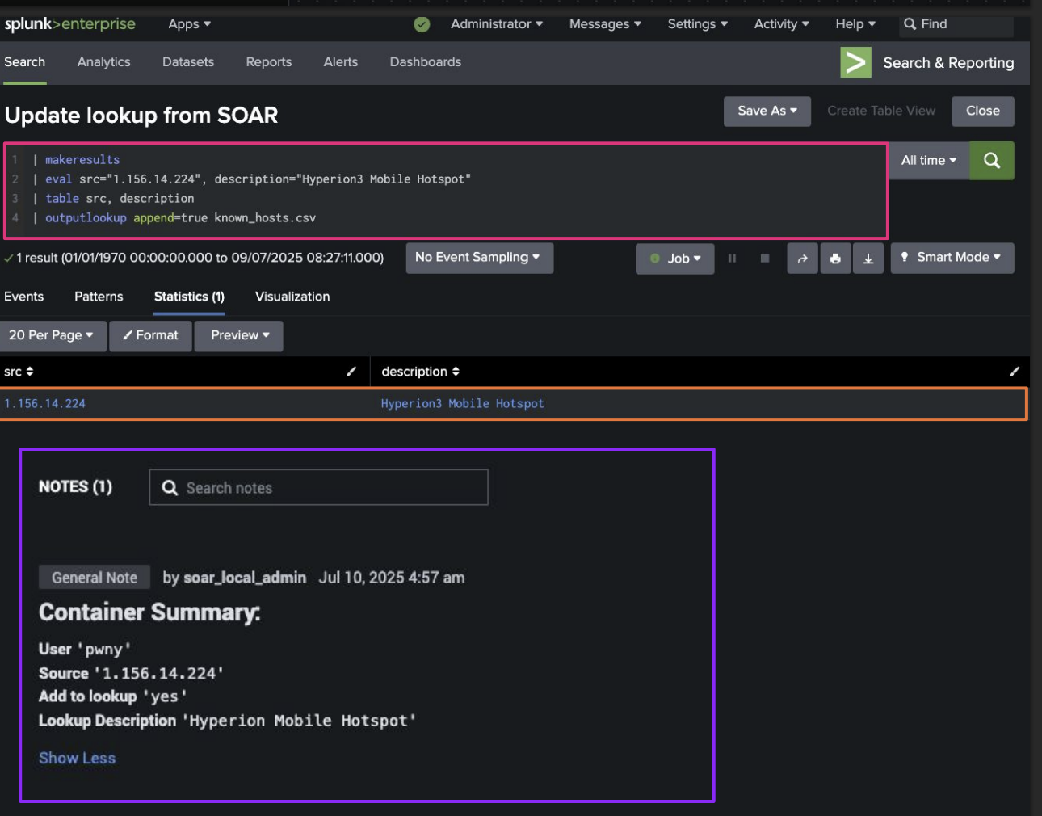The image size is (1042, 816).
Task: Pause the search job
Action: 732,259
